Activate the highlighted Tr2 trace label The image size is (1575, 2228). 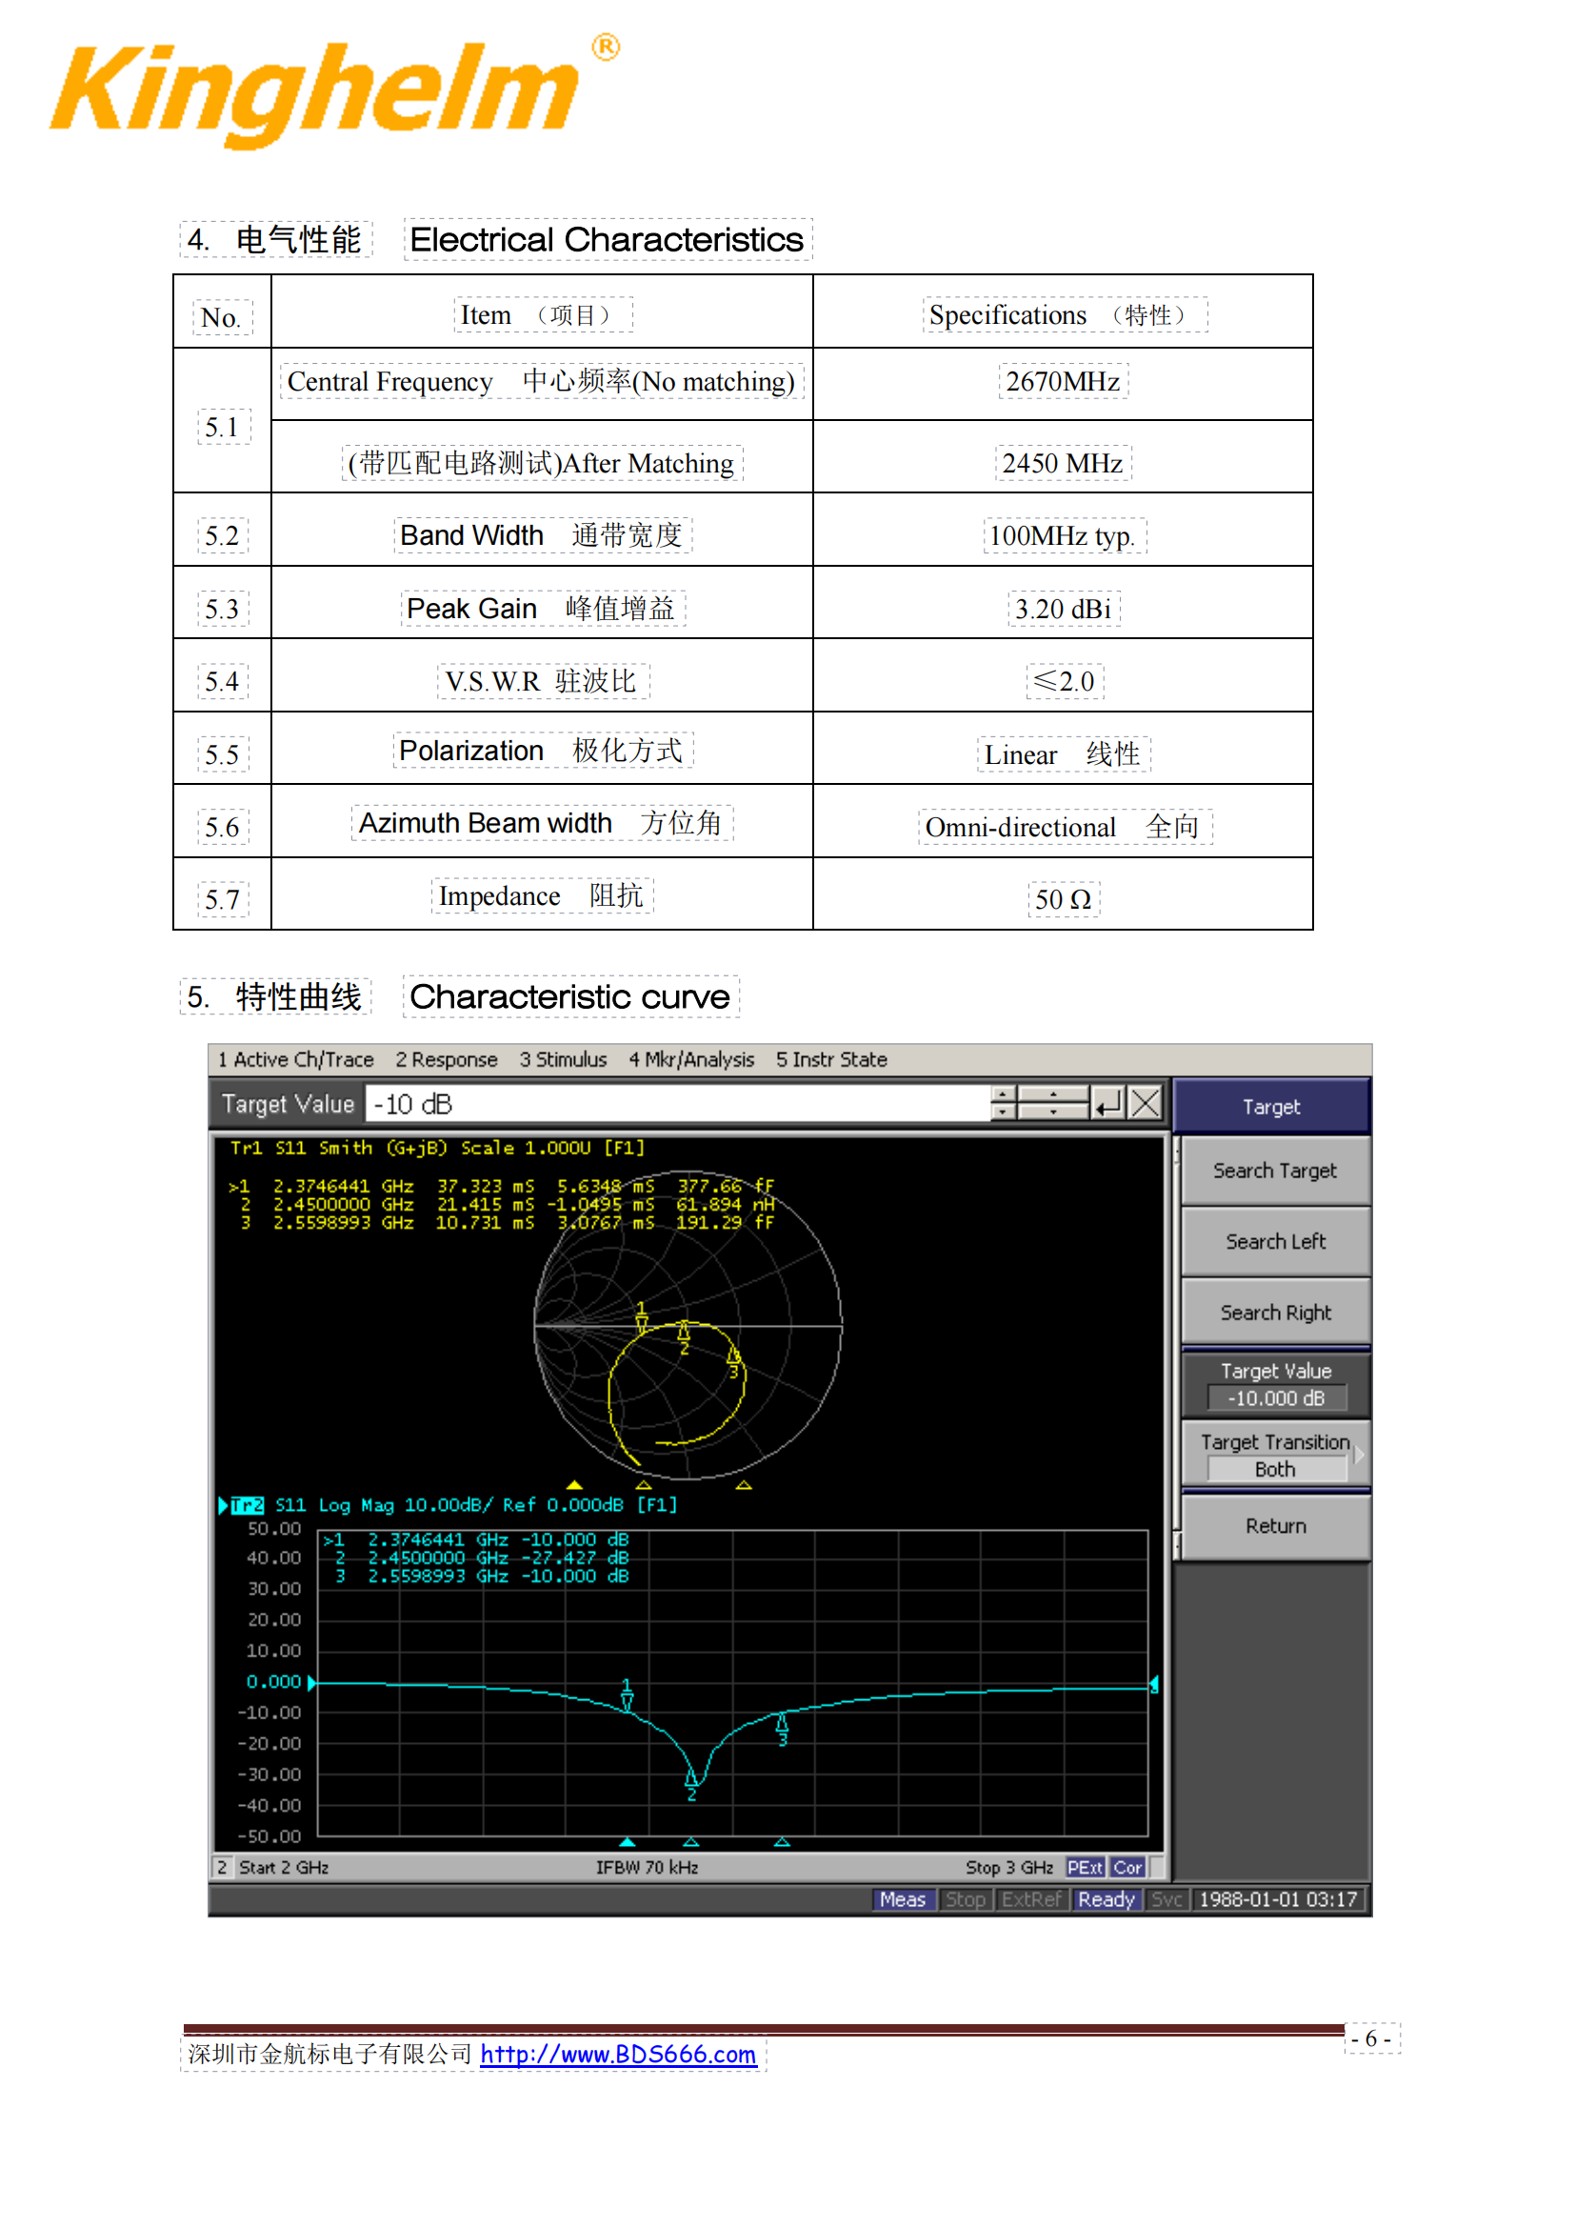(248, 1505)
